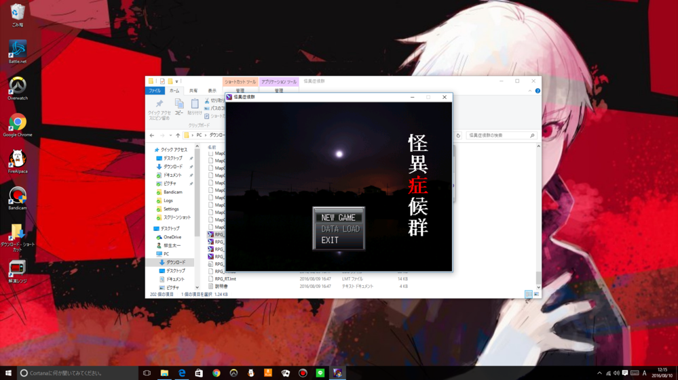The image size is (678, 380).
Task: Open the recent locations dropdown arrow
Action: 170,135
